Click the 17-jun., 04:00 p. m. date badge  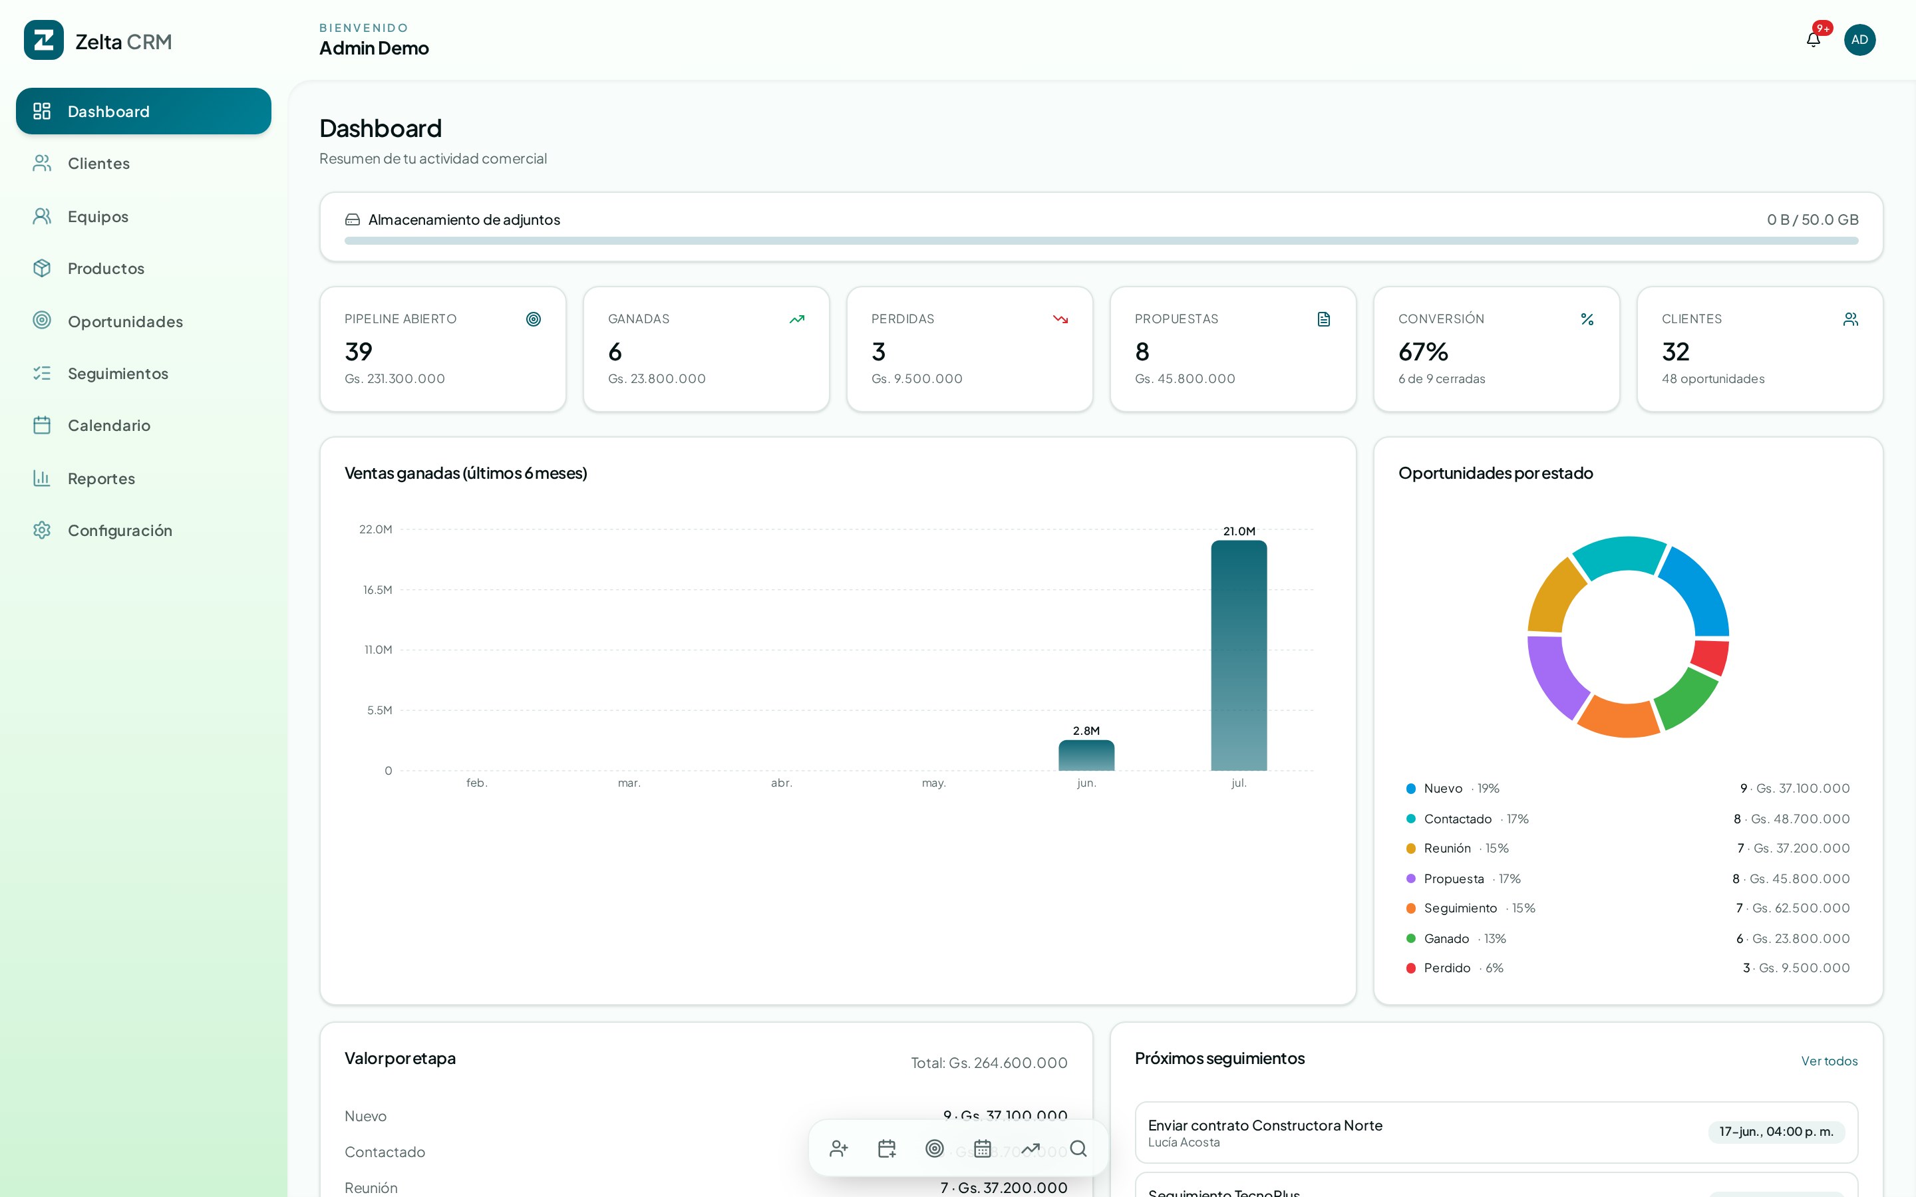[1776, 1132]
